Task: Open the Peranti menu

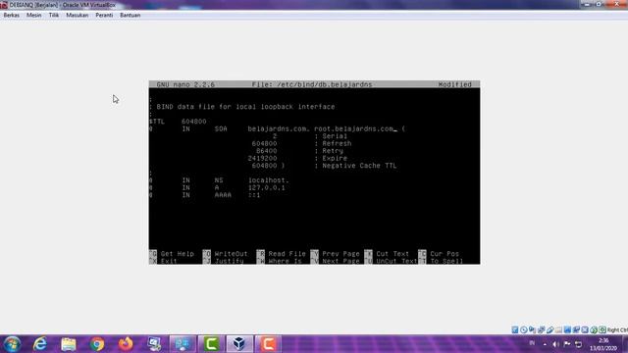Action: (x=104, y=16)
